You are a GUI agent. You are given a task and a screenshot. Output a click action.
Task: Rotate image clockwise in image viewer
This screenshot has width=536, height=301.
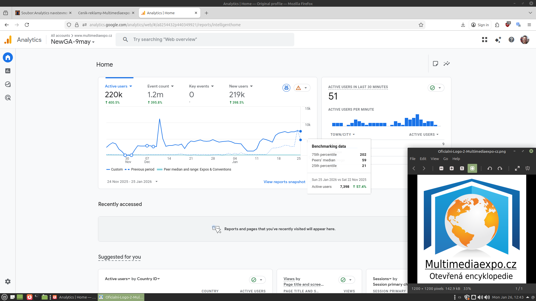click(500, 168)
